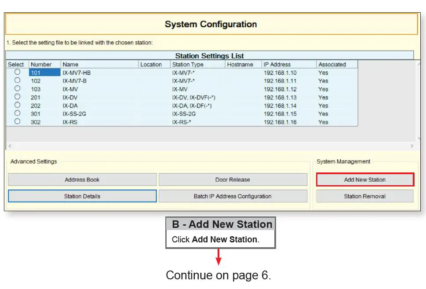Click the name cell IX-DV

pos(70,97)
